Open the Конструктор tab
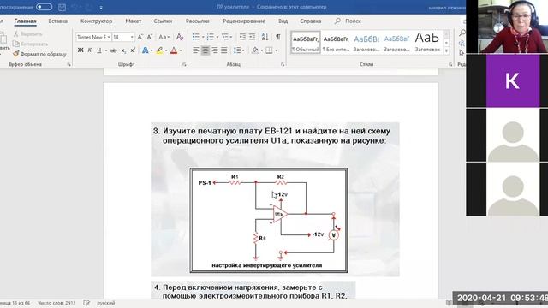This screenshot has height=308, width=548. pos(96,21)
